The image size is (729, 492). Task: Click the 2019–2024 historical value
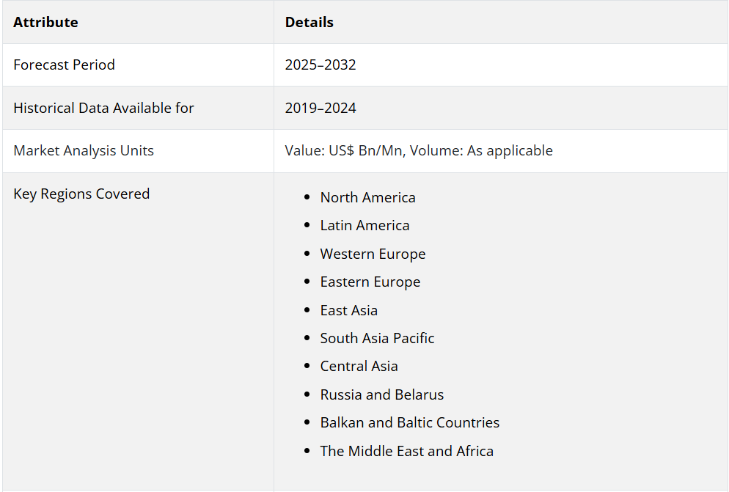coord(320,108)
